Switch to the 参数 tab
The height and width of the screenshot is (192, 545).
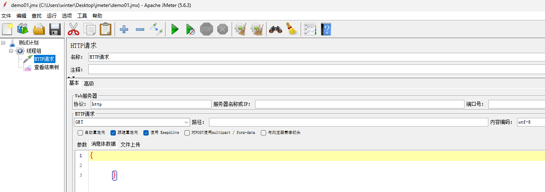pyautogui.click(x=82, y=145)
